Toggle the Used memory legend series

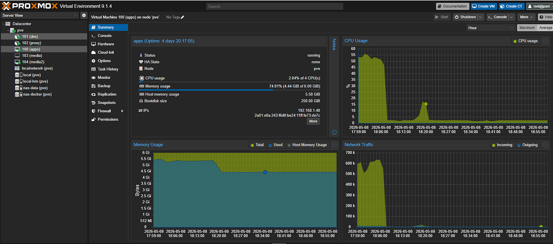275,145
